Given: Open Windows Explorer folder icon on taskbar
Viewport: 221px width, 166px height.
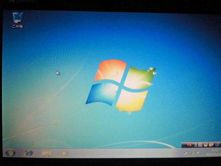Looking at the screenshot, I should [x=47, y=154].
